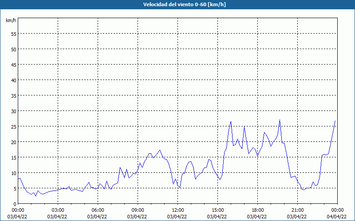Click the y-axis value 45
The width and height of the screenshot is (355, 221).
[x=14, y=65]
